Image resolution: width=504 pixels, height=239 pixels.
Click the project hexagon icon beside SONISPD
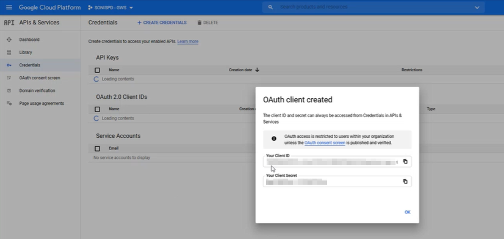(x=90, y=8)
